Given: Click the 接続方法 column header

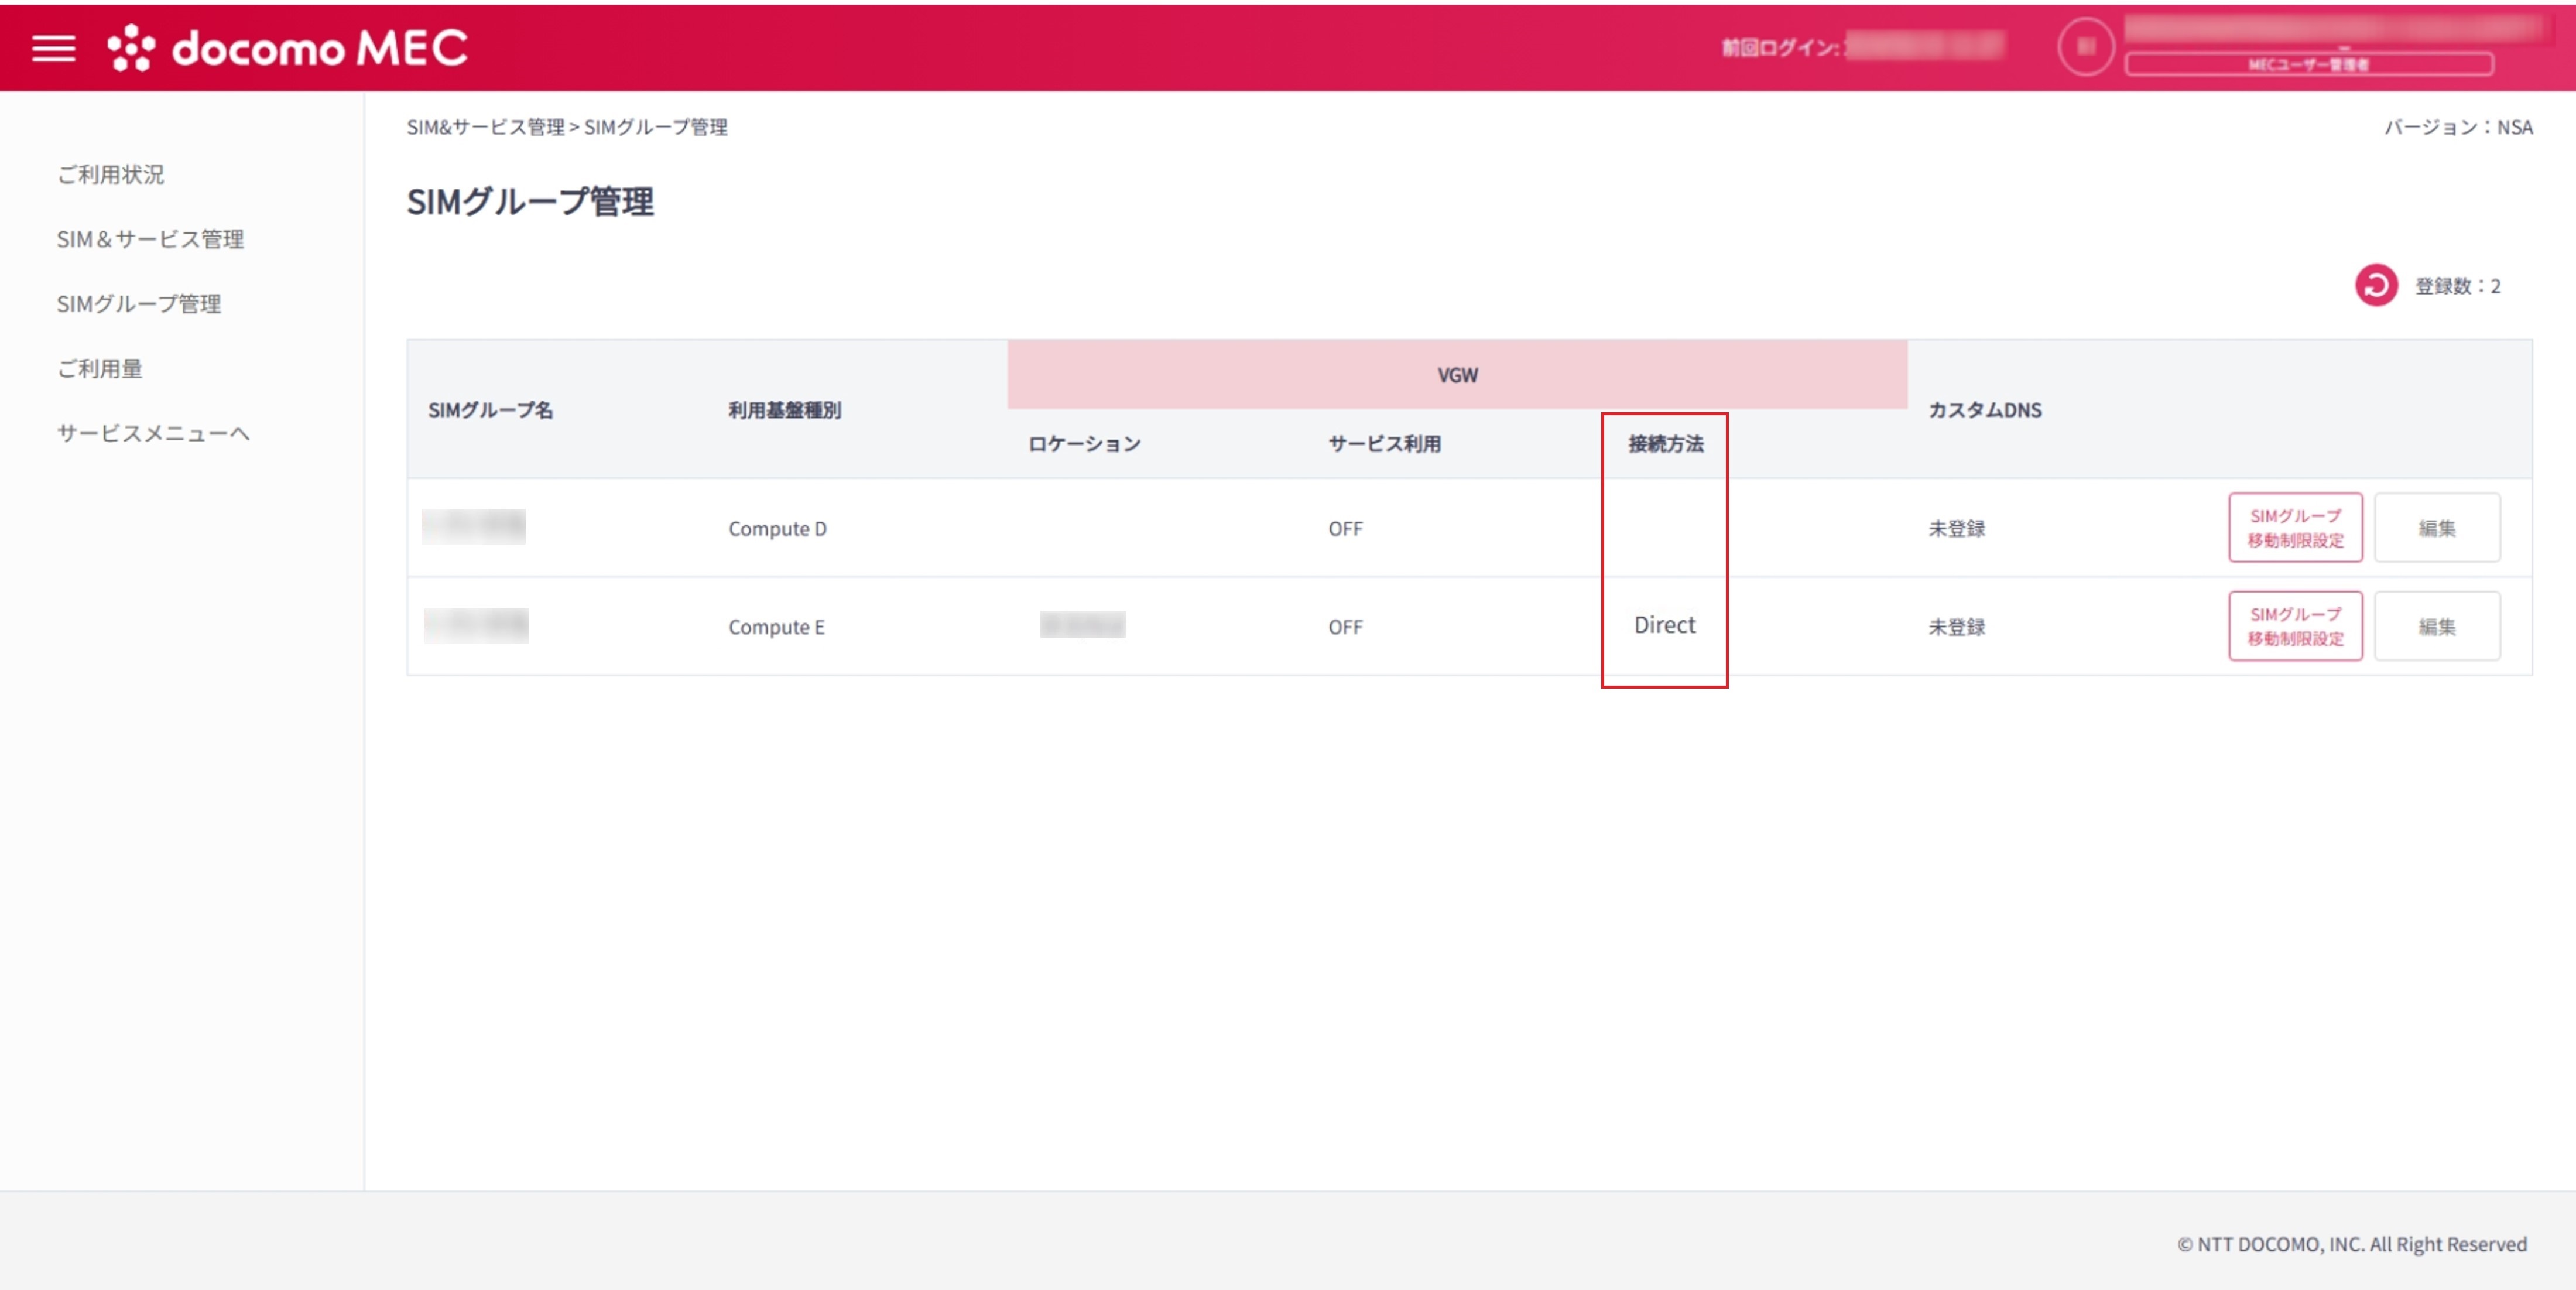Looking at the screenshot, I should tap(1665, 443).
